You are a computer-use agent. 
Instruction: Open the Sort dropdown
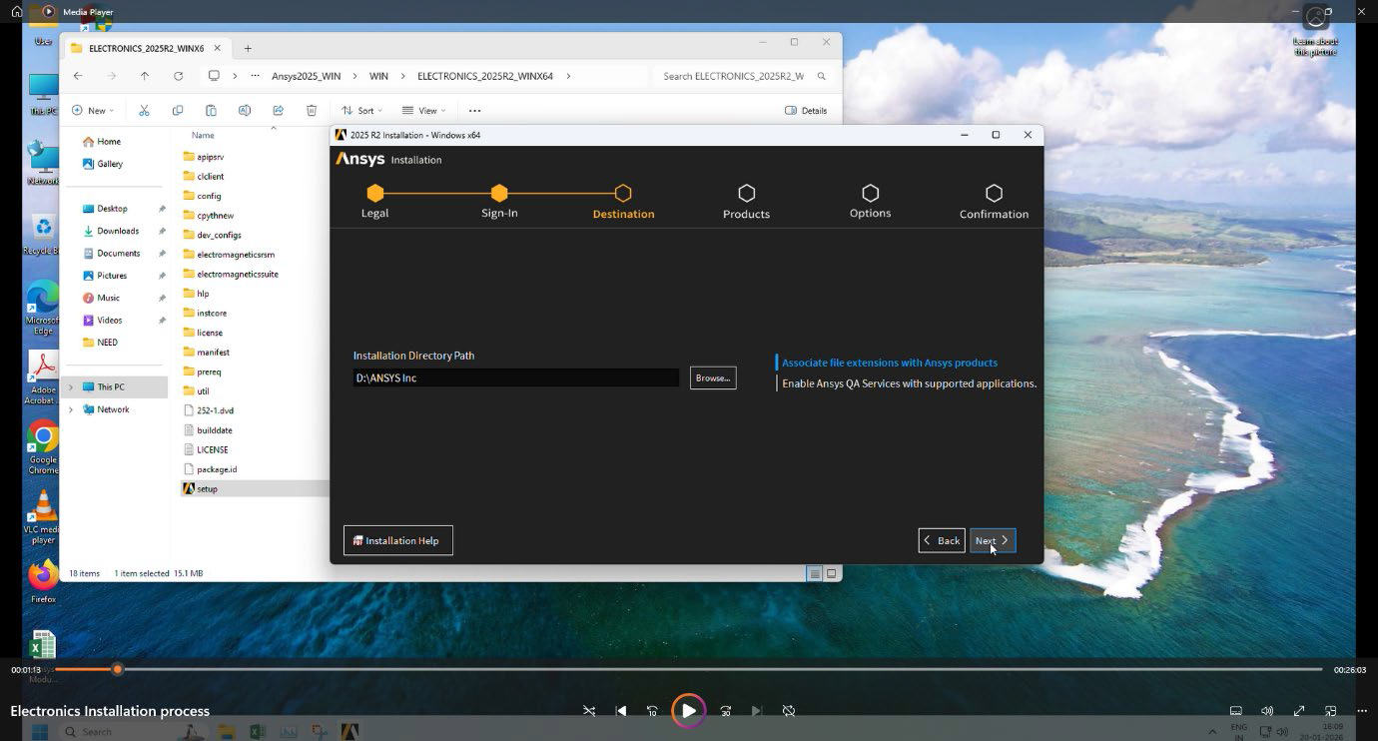click(x=361, y=111)
